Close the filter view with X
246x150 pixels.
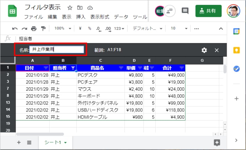tap(217, 50)
